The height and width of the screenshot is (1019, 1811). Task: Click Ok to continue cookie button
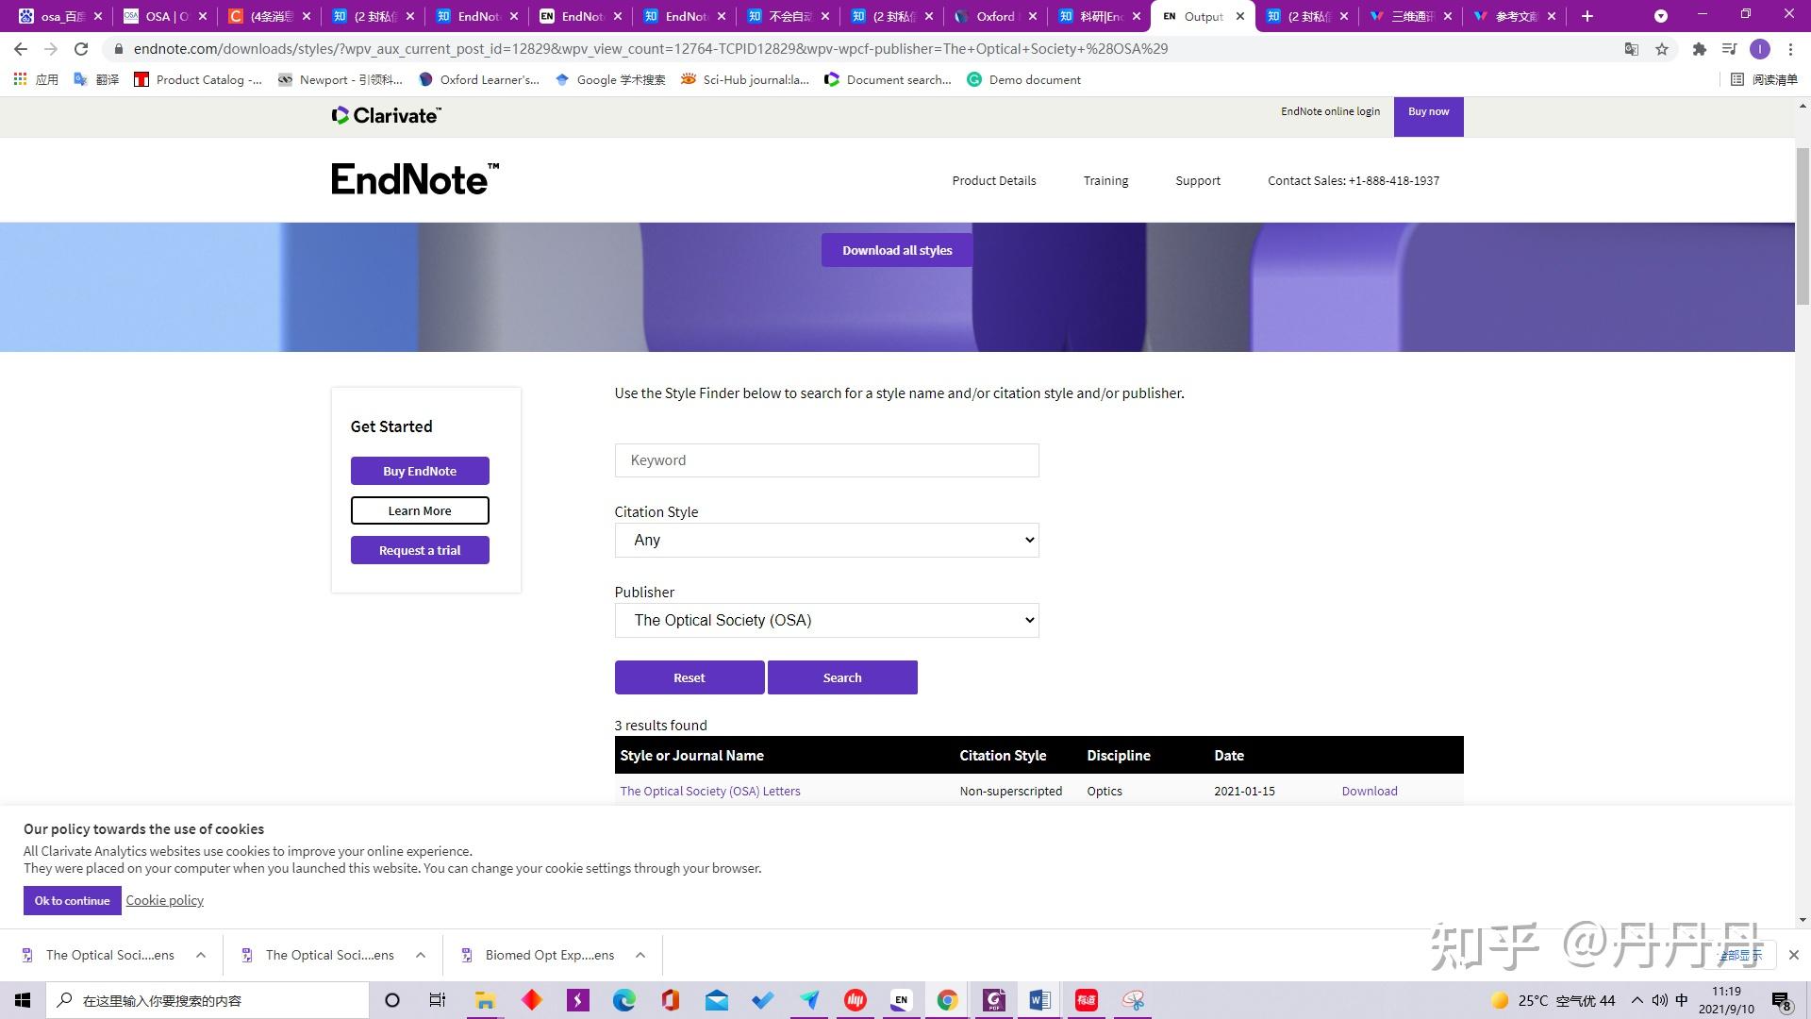[x=71, y=899]
